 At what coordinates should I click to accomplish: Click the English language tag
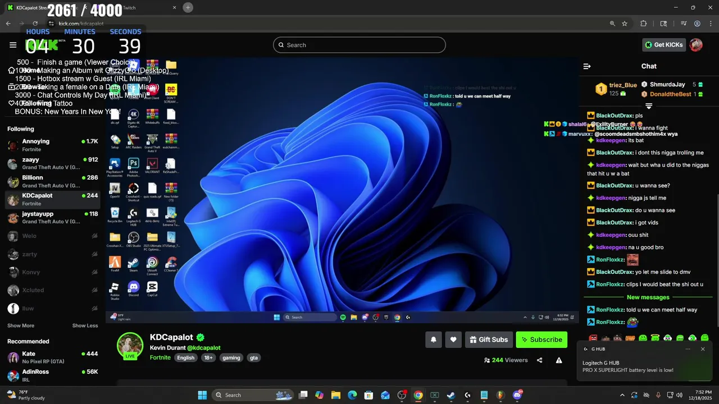[186, 357]
